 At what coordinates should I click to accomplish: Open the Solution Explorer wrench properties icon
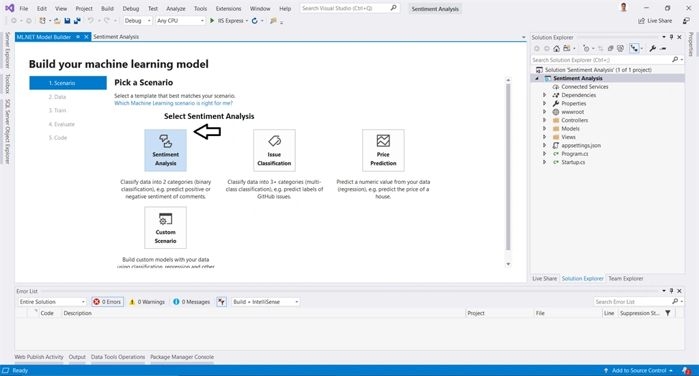pos(653,48)
